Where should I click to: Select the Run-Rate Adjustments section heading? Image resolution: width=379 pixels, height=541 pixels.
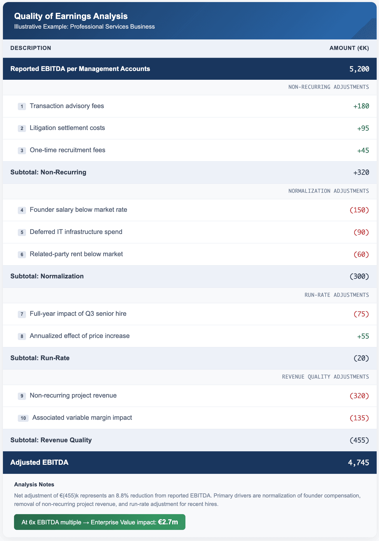pyautogui.click(x=337, y=295)
